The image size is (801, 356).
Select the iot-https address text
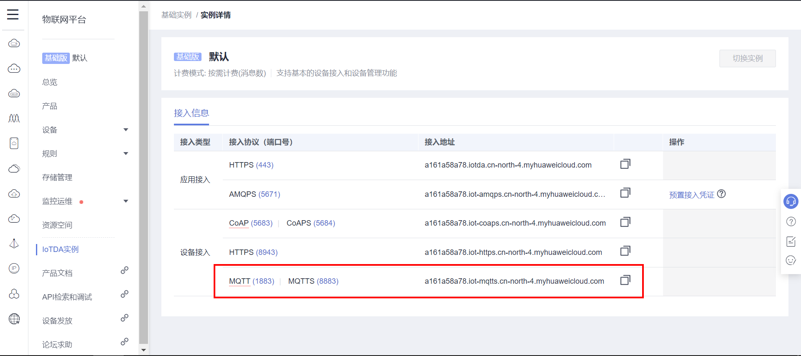(513, 252)
